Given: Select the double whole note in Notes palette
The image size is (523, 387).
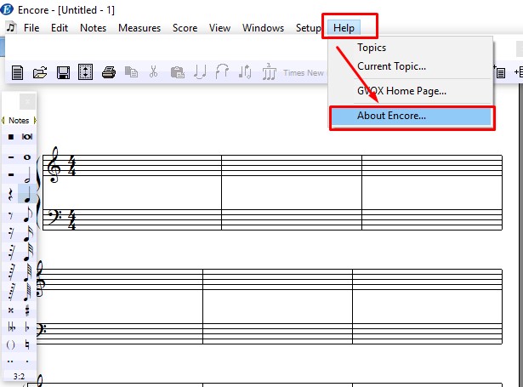Looking at the screenshot, I should 27,137.
